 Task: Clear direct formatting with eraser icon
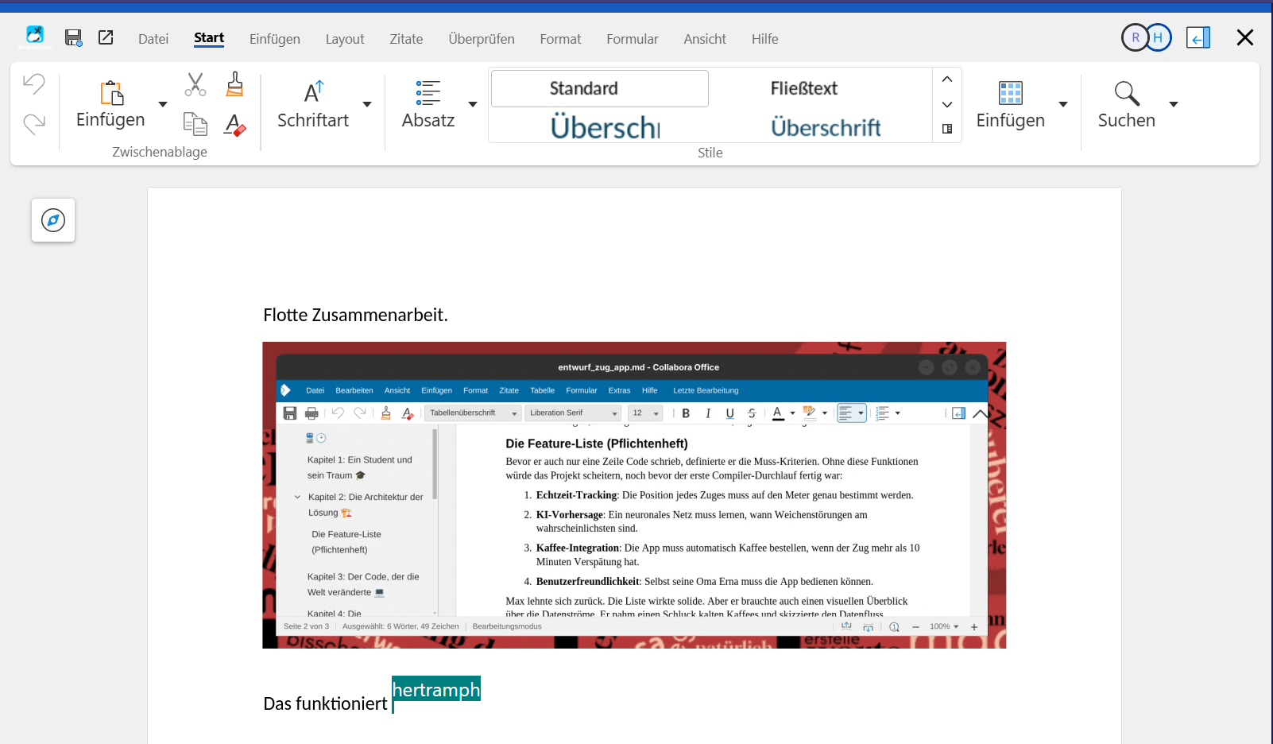[234, 125]
